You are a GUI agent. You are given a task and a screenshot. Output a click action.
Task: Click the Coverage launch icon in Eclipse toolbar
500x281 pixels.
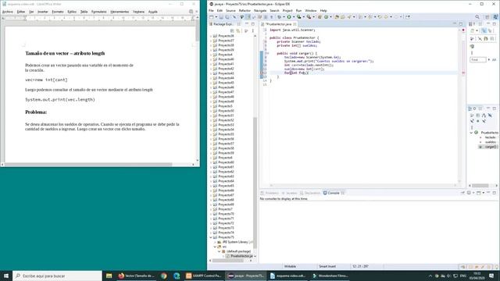tap(298, 17)
